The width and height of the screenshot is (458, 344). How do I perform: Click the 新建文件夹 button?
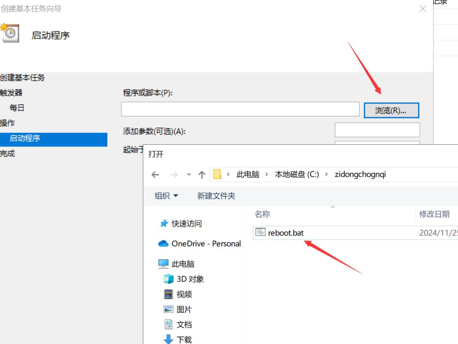point(216,196)
